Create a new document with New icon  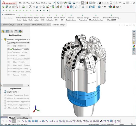[61, 3]
